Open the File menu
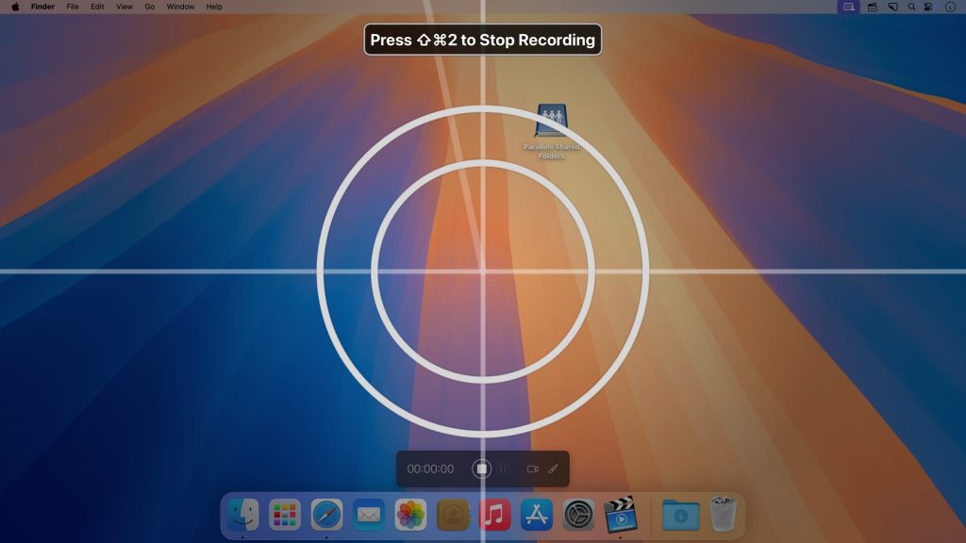Screen dimensions: 966x543 [x=73, y=7]
